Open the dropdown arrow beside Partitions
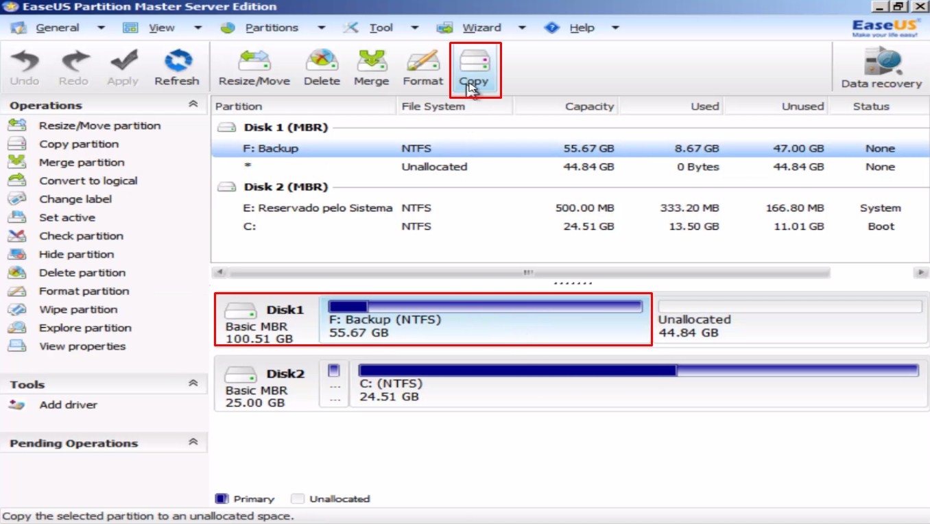Viewport: 930px width, 524px height. pos(321,28)
